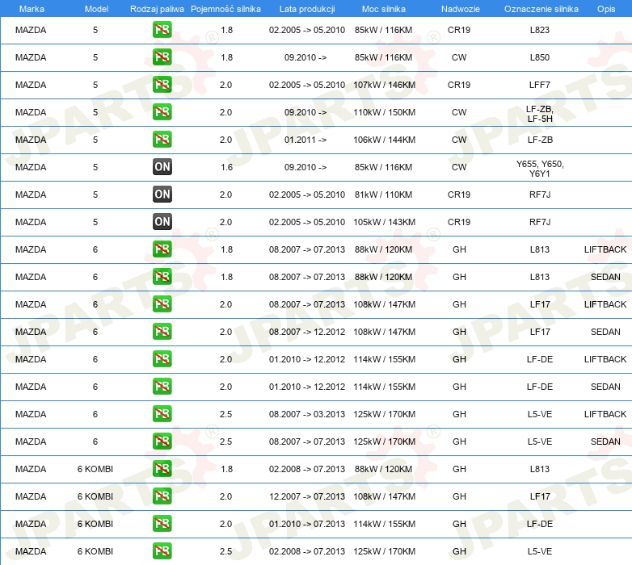Select the petrol icon in the 106kW / 144KM row
Image resolution: width=632 pixels, height=565 pixels.
[x=162, y=140]
